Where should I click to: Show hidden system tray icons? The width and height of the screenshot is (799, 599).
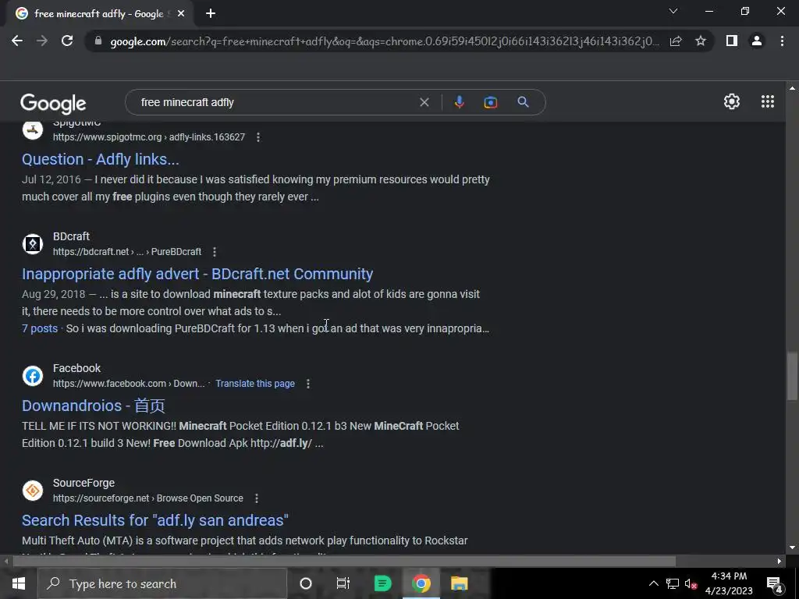pyautogui.click(x=653, y=583)
